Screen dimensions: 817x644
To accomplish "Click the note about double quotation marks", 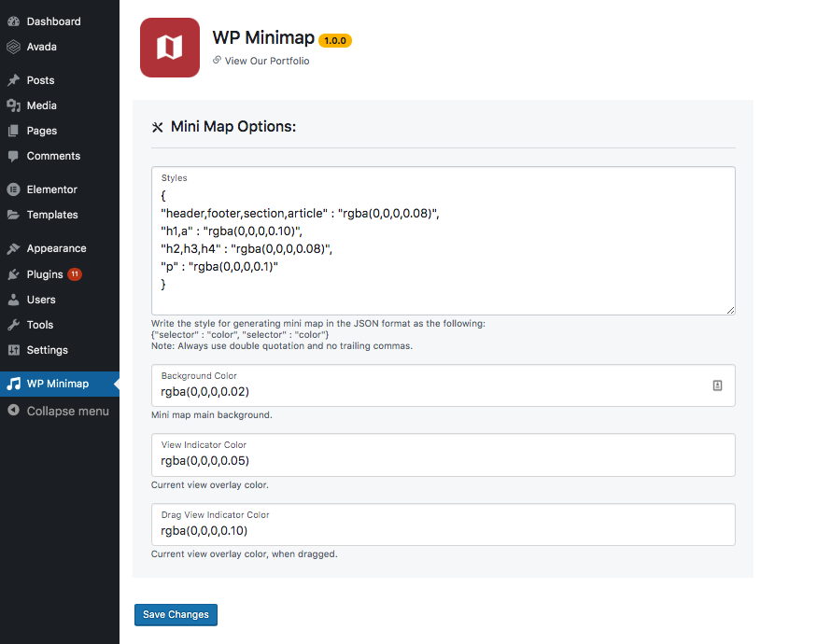I will [282, 346].
